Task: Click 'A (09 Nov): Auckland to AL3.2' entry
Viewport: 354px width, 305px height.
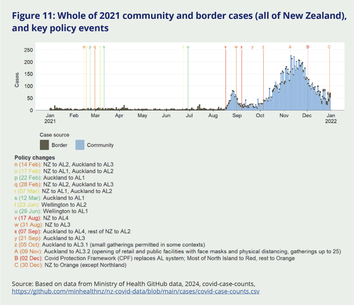Action: coord(177,252)
